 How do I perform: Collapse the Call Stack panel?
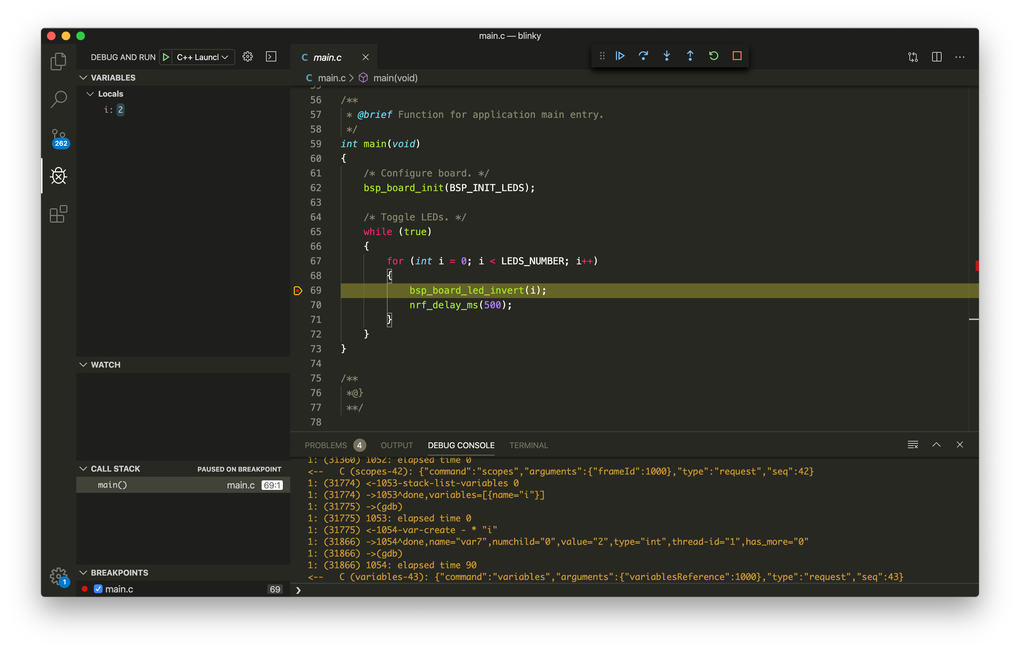[x=83, y=469]
